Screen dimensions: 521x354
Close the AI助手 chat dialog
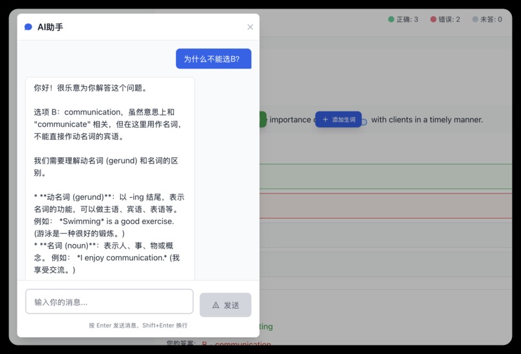pos(250,27)
